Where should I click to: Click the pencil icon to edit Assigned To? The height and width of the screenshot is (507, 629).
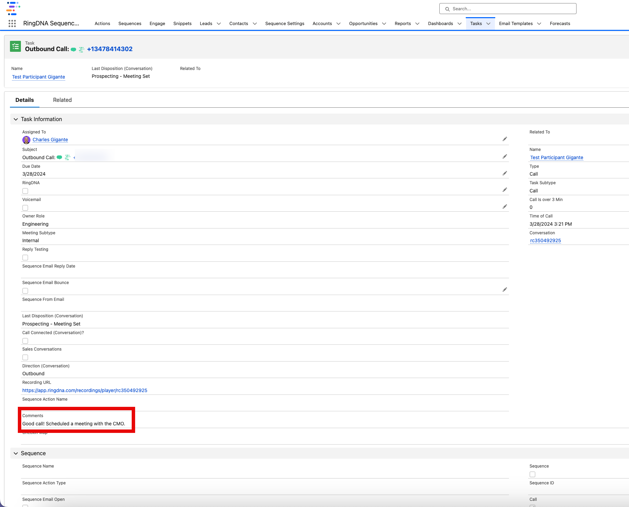pyautogui.click(x=505, y=139)
